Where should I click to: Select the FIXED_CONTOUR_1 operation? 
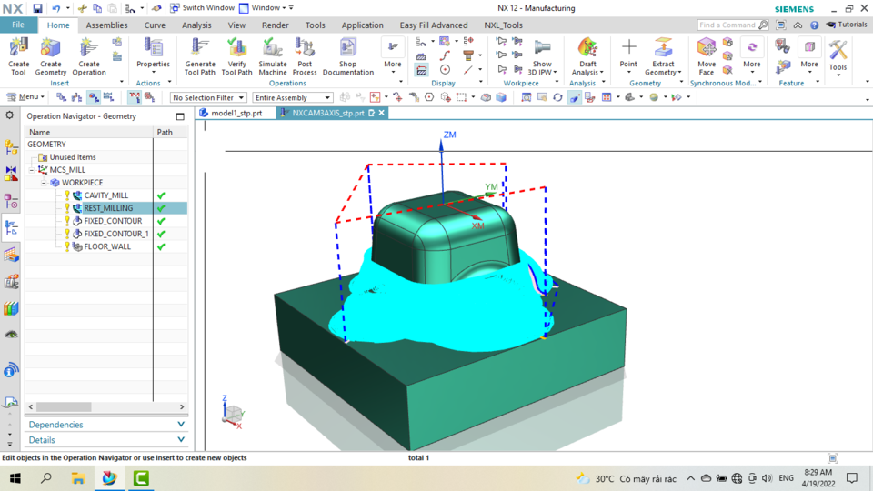[115, 234]
